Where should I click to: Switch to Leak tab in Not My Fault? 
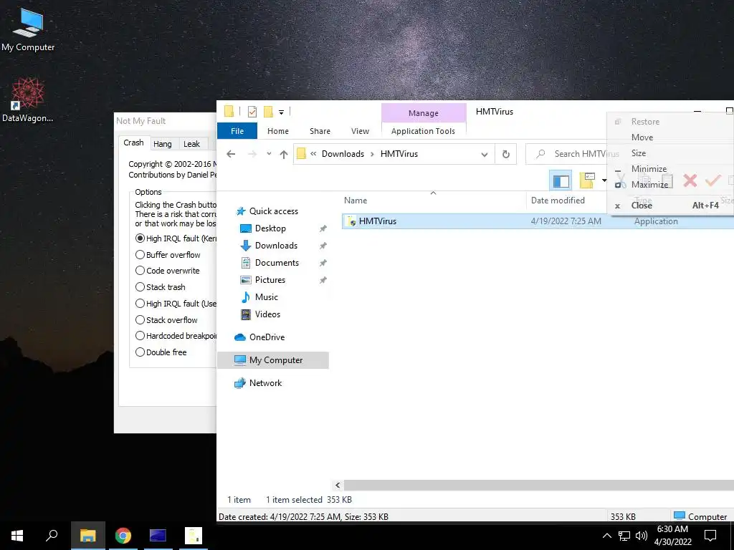tap(191, 143)
